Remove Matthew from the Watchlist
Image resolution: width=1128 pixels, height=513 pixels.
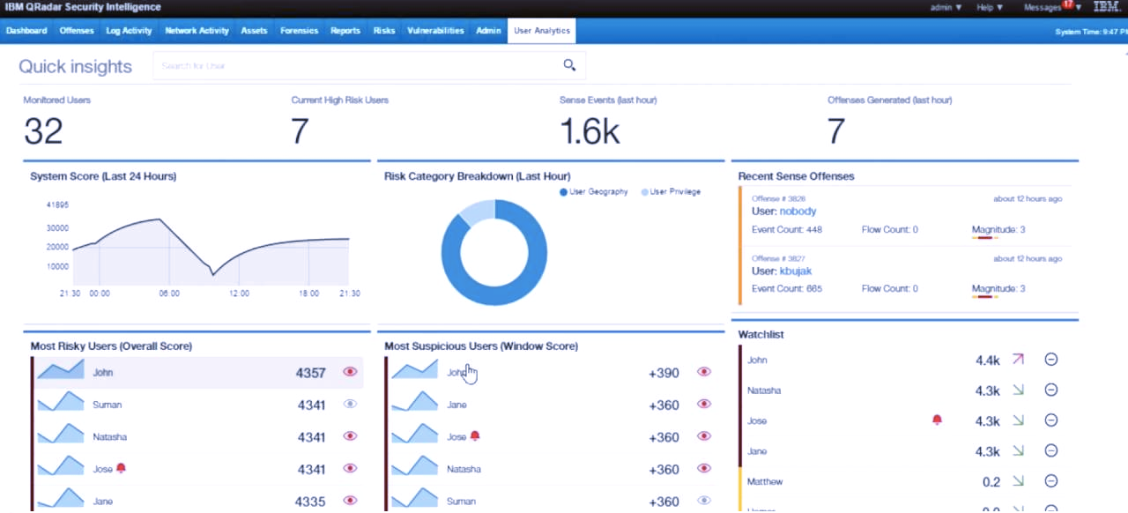tap(1050, 481)
